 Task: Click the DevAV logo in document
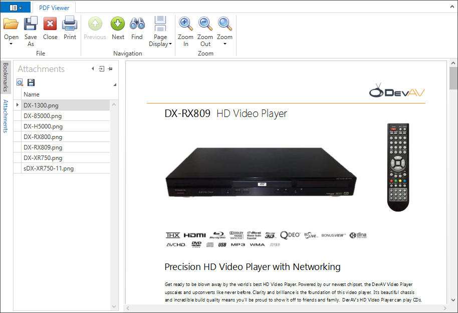(x=397, y=90)
